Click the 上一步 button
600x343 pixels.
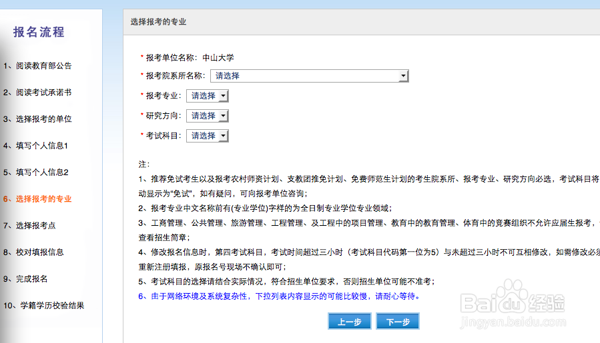pyautogui.click(x=349, y=321)
